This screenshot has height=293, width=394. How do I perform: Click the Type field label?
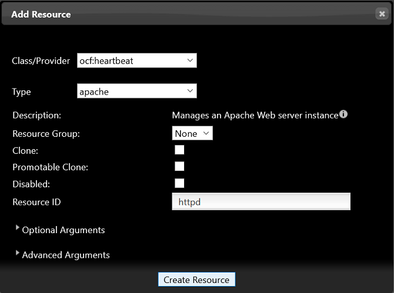coord(22,92)
